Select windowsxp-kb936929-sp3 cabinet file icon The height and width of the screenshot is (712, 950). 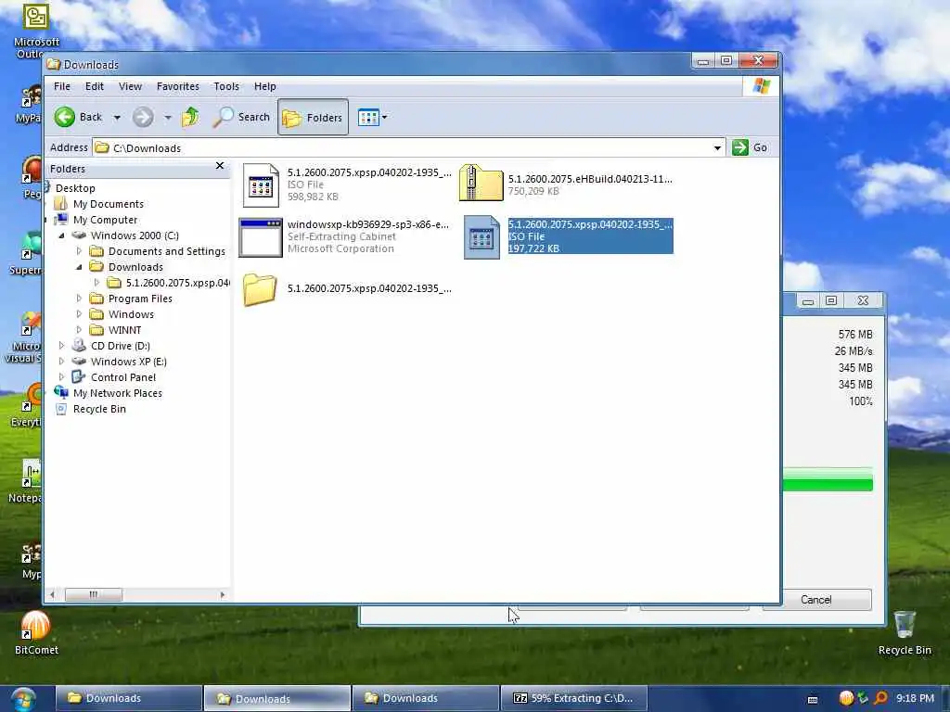pyautogui.click(x=261, y=237)
